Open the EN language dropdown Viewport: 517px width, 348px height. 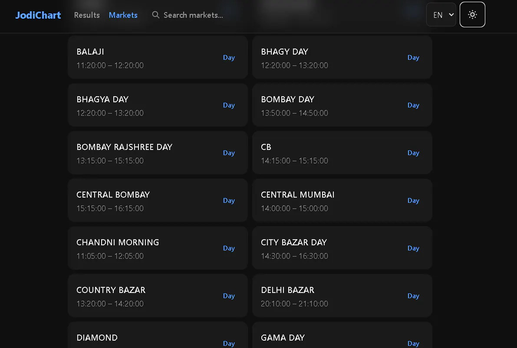point(441,15)
